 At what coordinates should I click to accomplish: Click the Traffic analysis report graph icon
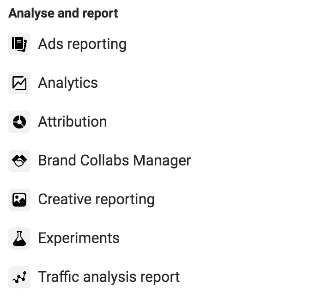[19, 277]
